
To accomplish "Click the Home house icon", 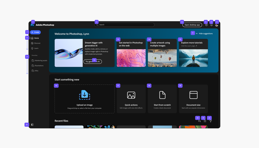I will (32, 38).
